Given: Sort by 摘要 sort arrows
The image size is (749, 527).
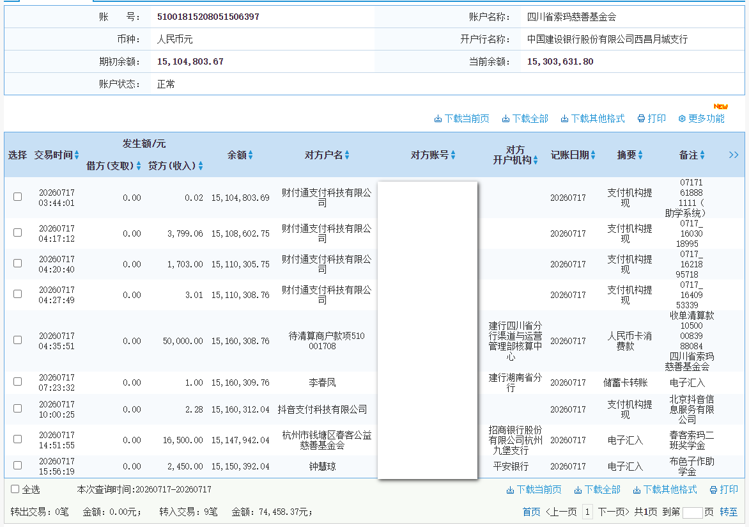Looking at the screenshot, I should 640,155.
